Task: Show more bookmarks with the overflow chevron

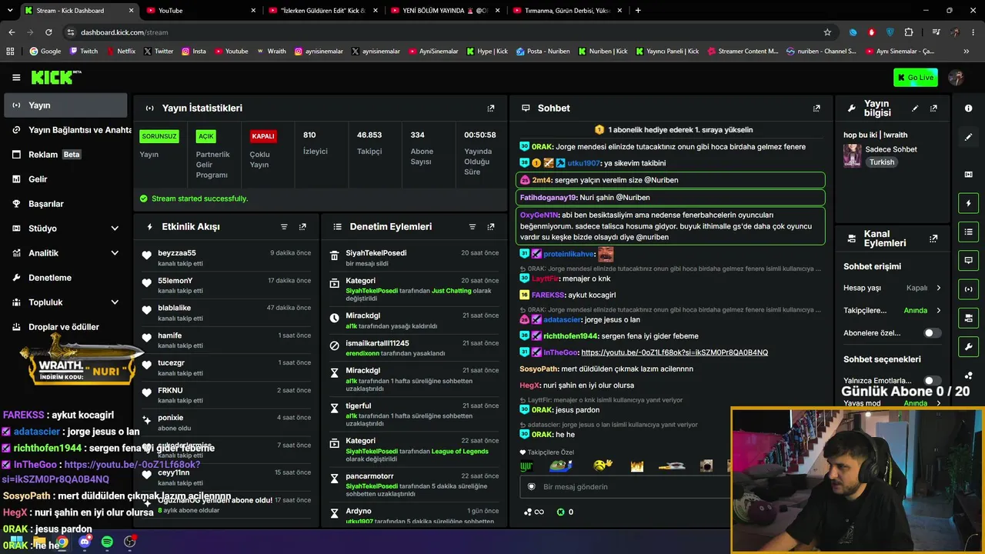Action: 967,52
